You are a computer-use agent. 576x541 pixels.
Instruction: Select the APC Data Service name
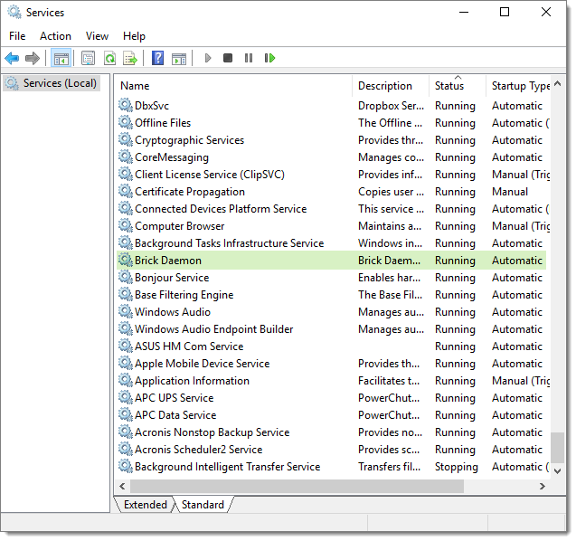point(175,415)
